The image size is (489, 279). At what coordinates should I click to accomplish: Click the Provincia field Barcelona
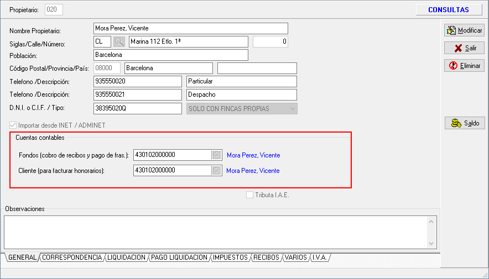169,68
